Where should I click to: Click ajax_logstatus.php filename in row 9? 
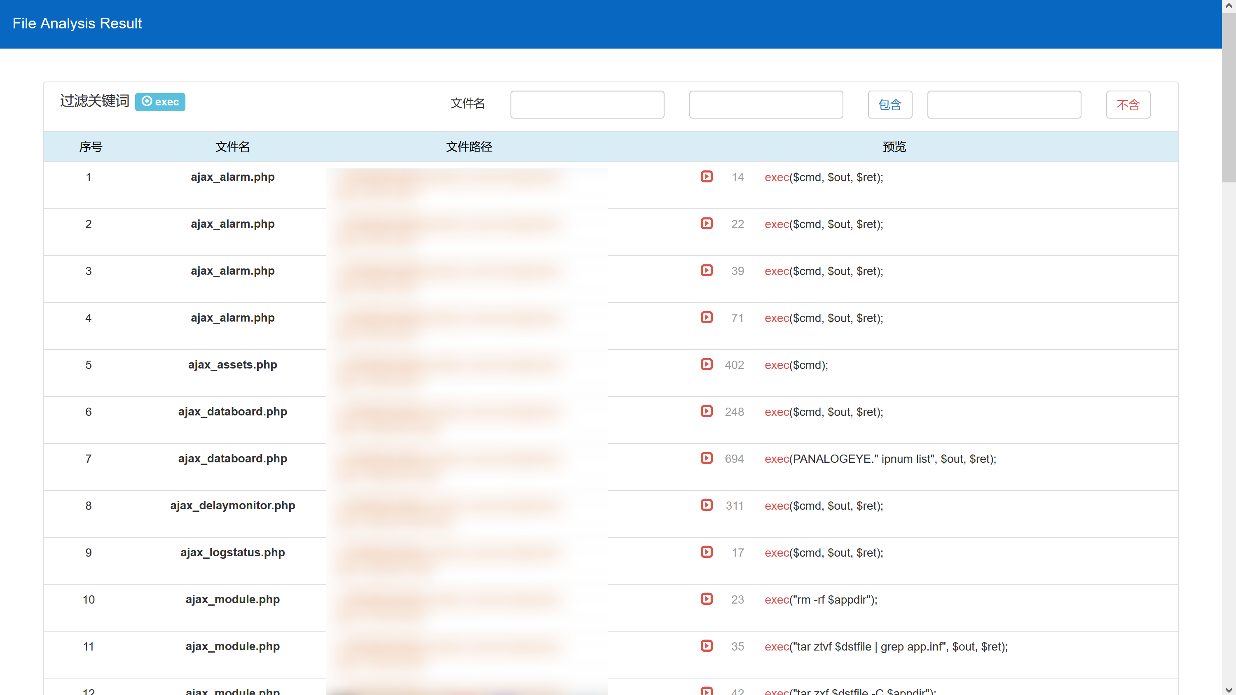232,553
